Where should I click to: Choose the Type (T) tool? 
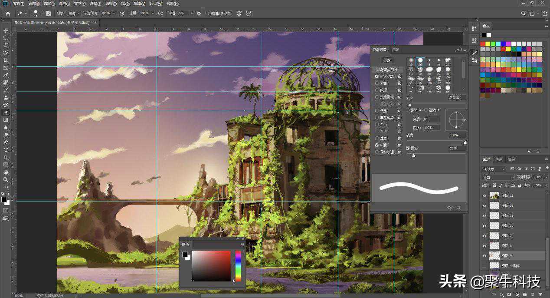point(6,150)
